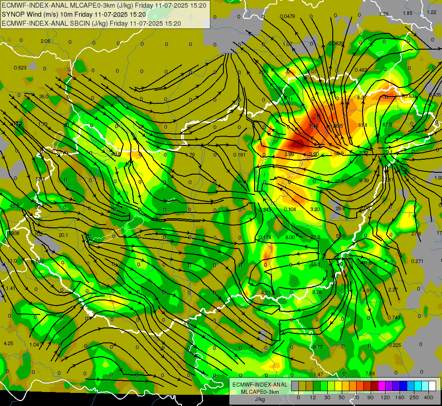The height and width of the screenshot is (406, 442).
Task: Click the station value 35.0
Action: [44, 97]
